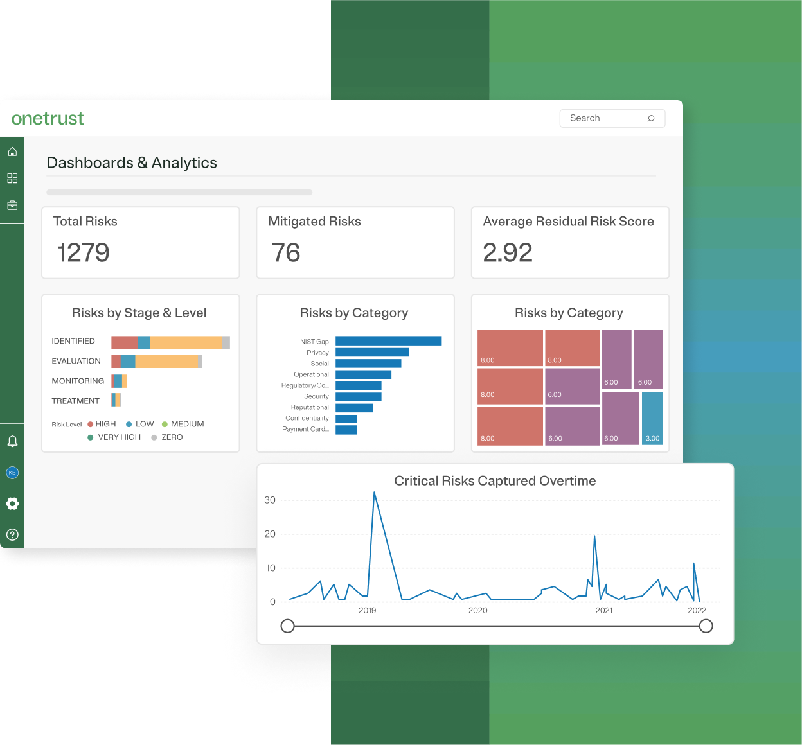802x745 pixels.
Task: Select the 2019 label on the timeline
Action: pos(367,611)
